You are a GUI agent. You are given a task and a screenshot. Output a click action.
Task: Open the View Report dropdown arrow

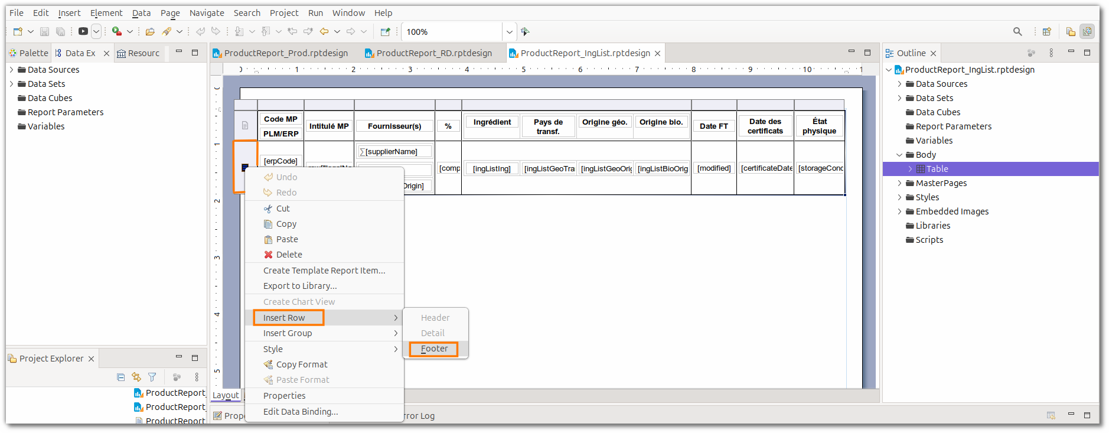point(96,31)
